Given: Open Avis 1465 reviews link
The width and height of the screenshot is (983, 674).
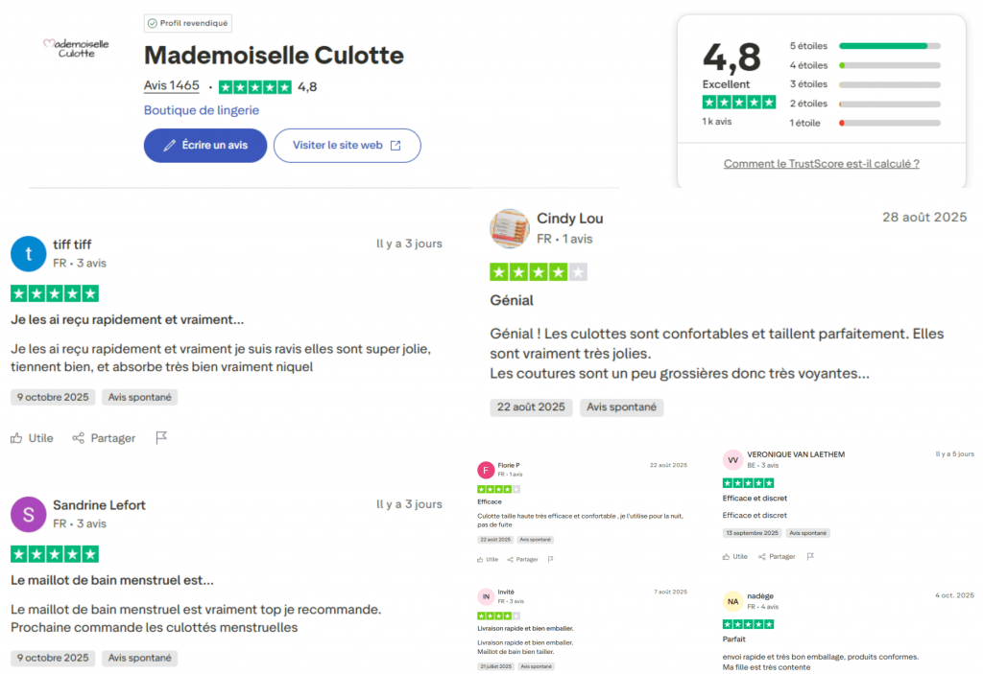Looking at the screenshot, I should 172,86.
